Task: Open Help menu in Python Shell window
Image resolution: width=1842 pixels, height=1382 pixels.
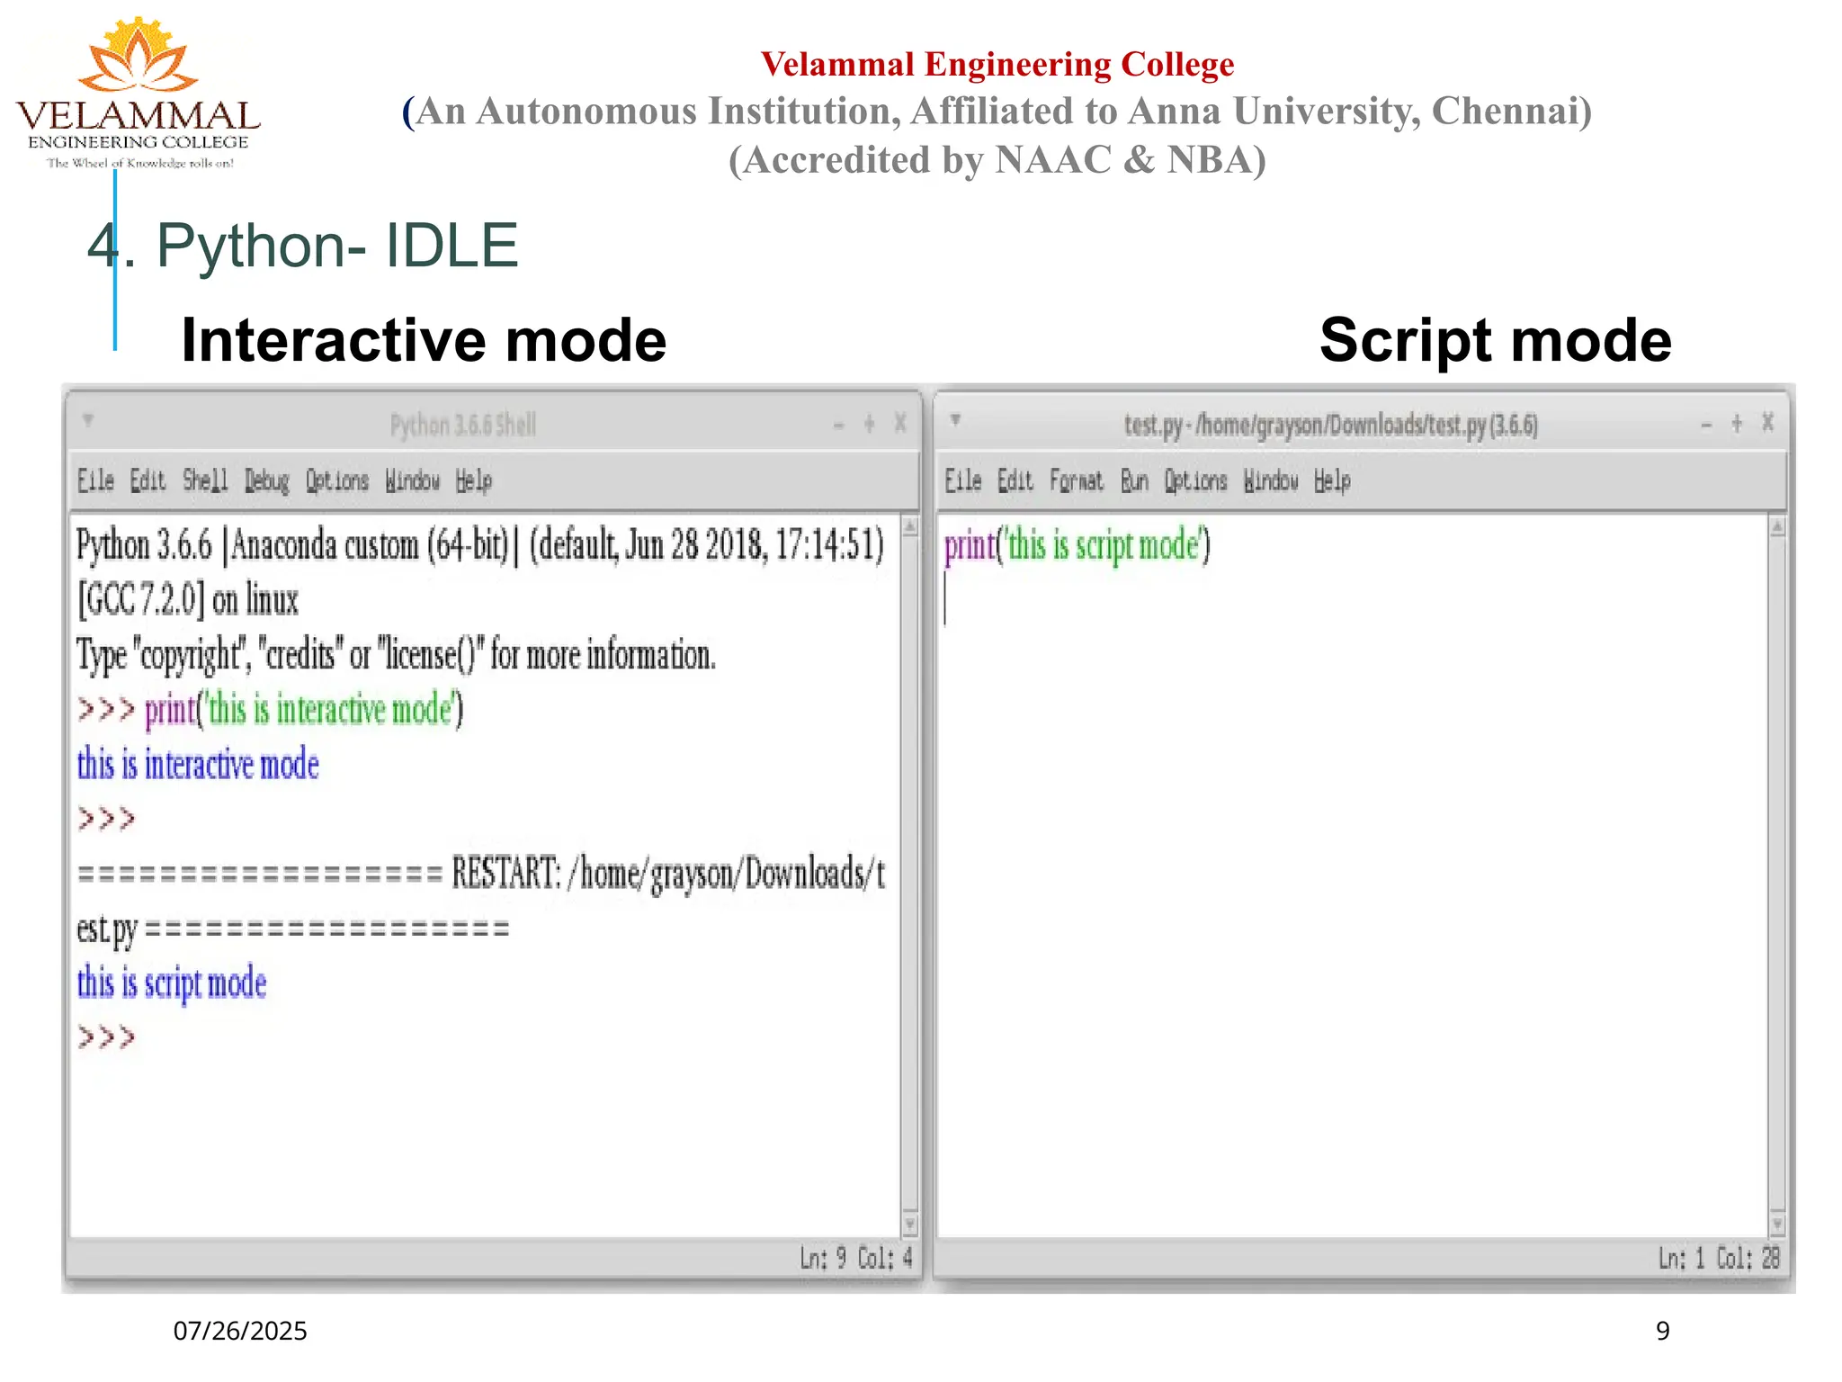Action: (474, 481)
